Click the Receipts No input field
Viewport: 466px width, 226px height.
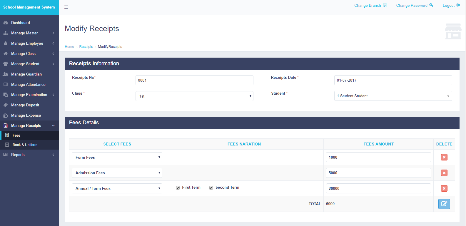click(x=194, y=80)
